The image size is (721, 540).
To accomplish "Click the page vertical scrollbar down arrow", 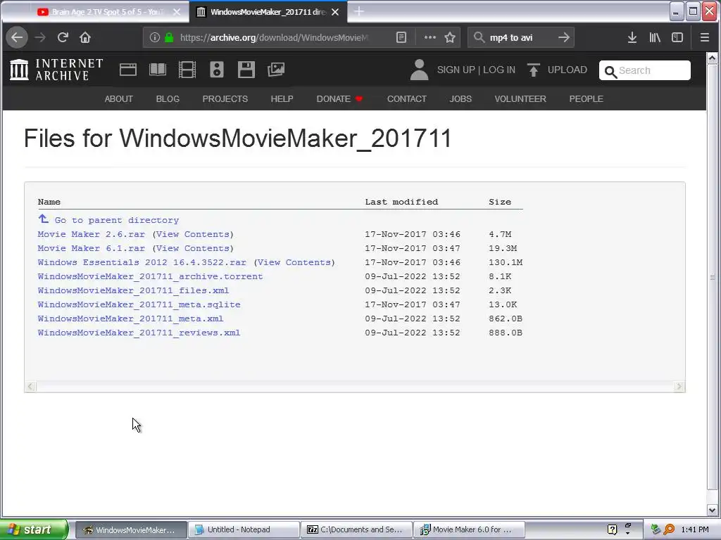I will coord(713,510).
